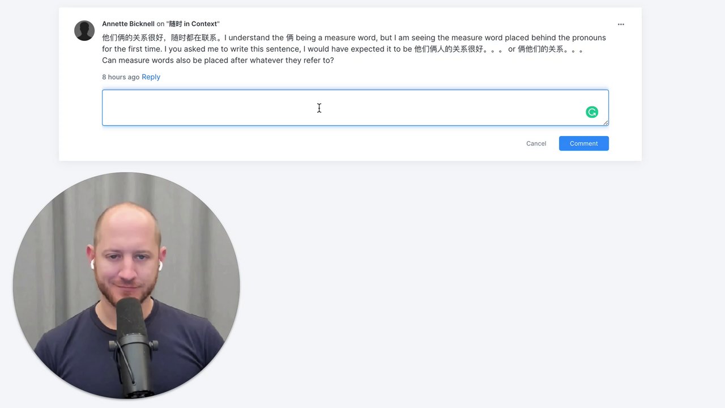Submit reply with the Comment button
The image size is (725, 408).
pos(584,143)
